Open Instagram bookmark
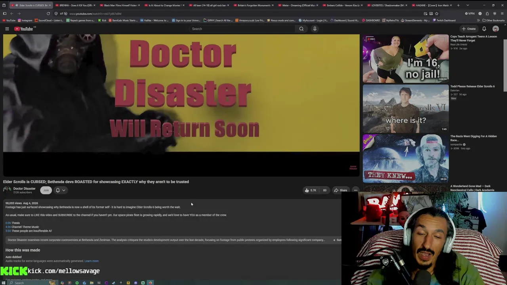The width and height of the screenshot is (507, 285). pyautogui.click(x=25, y=20)
